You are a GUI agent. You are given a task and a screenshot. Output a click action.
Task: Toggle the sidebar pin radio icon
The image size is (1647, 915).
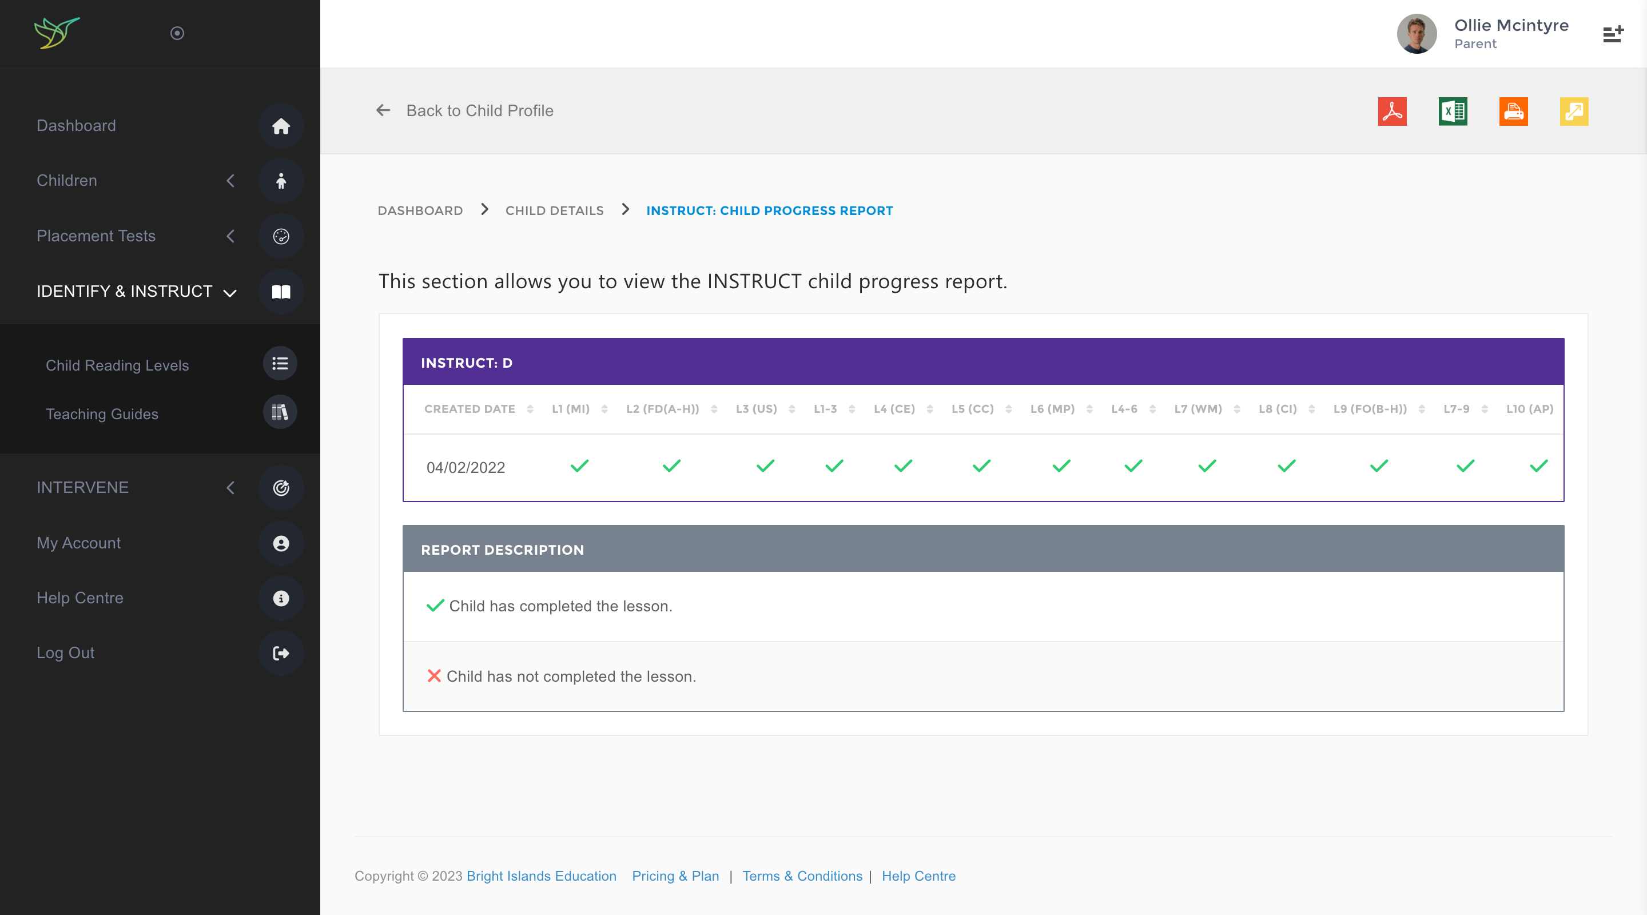click(177, 33)
